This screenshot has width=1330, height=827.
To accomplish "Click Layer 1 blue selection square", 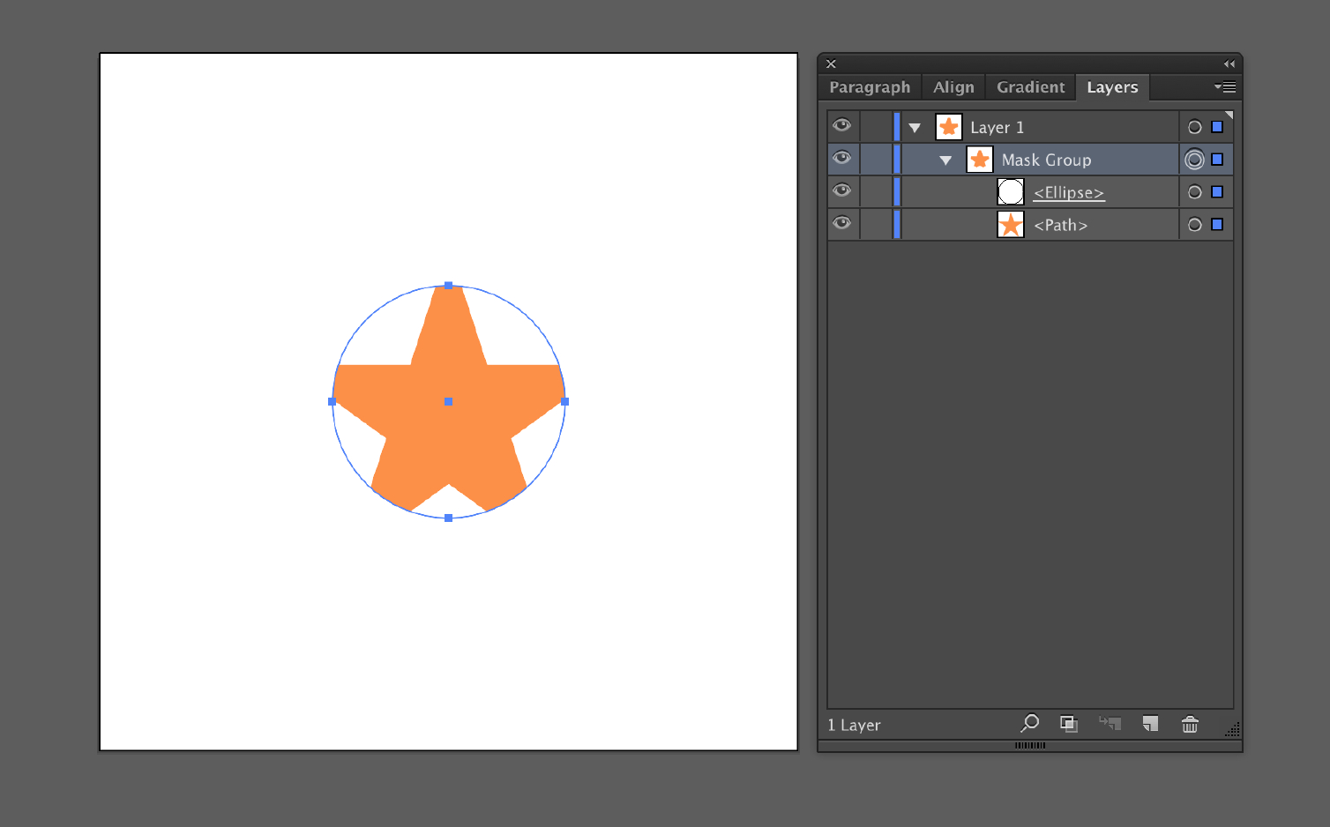I will [1217, 127].
